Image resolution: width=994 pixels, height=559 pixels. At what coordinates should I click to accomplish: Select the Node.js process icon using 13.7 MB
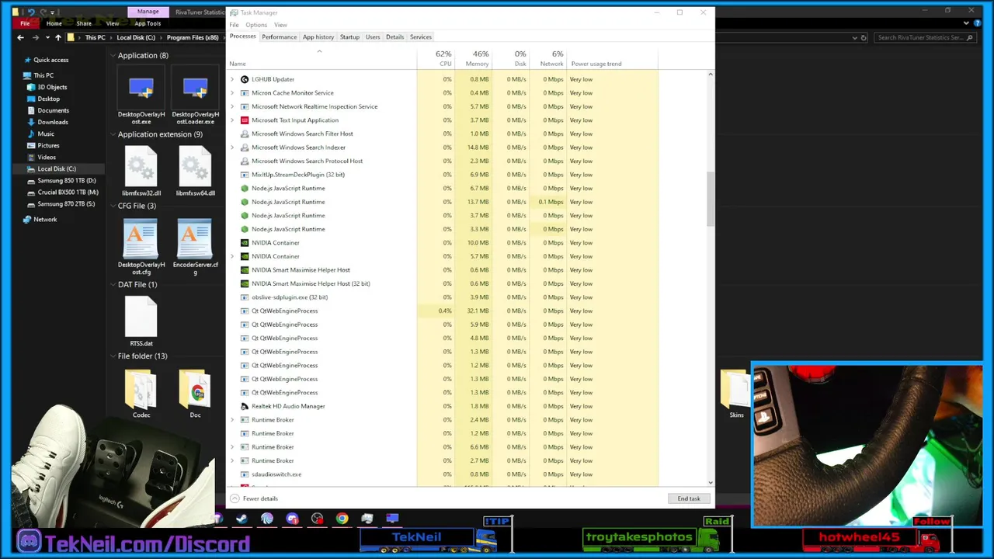tap(245, 202)
